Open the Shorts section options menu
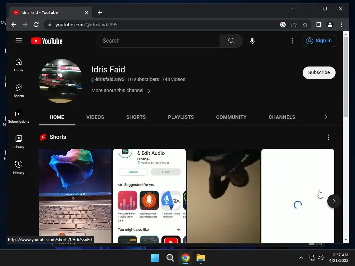Screen dimensions: 355x266 329,137
